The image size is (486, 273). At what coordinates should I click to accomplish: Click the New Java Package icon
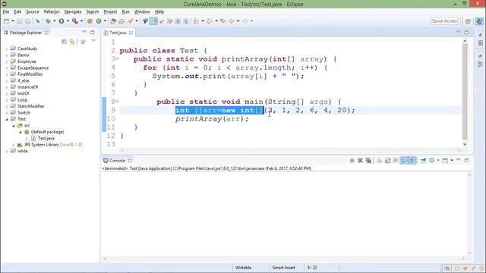tap(90, 21)
